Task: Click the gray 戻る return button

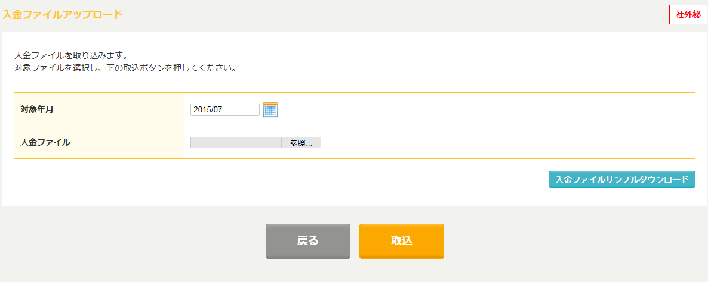Action: click(x=308, y=241)
